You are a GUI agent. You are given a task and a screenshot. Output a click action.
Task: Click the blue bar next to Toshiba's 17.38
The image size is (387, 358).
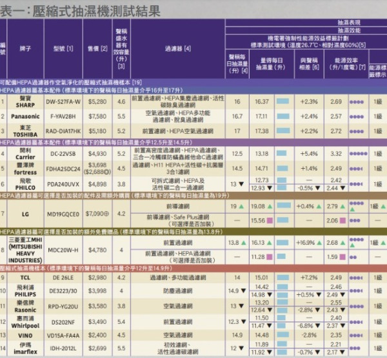tap(283, 131)
